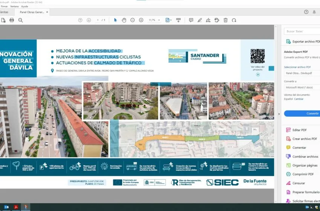Click the Buscar 'Bates' search field
This screenshot has width=320, height=211.
tap(302, 31)
